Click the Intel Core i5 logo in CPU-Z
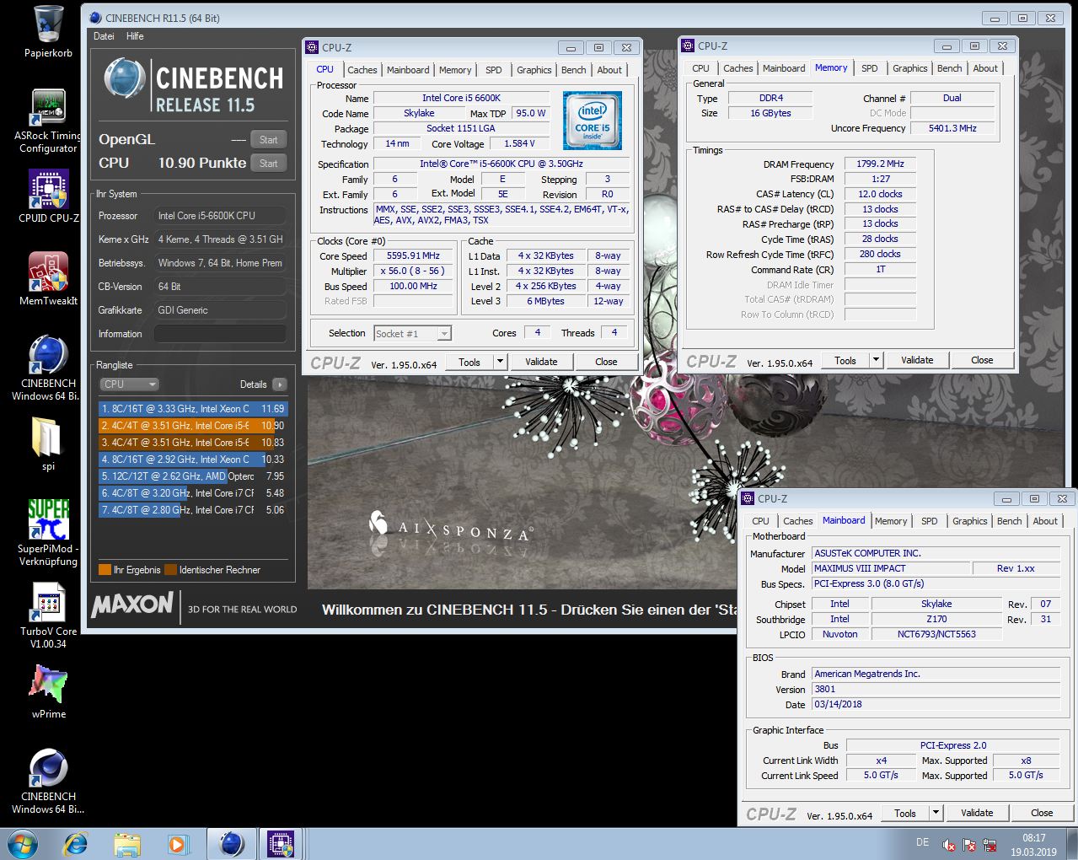 [593, 121]
